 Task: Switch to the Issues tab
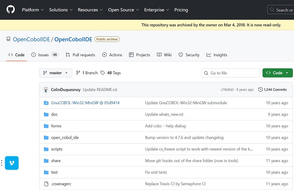click(x=45, y=55)
